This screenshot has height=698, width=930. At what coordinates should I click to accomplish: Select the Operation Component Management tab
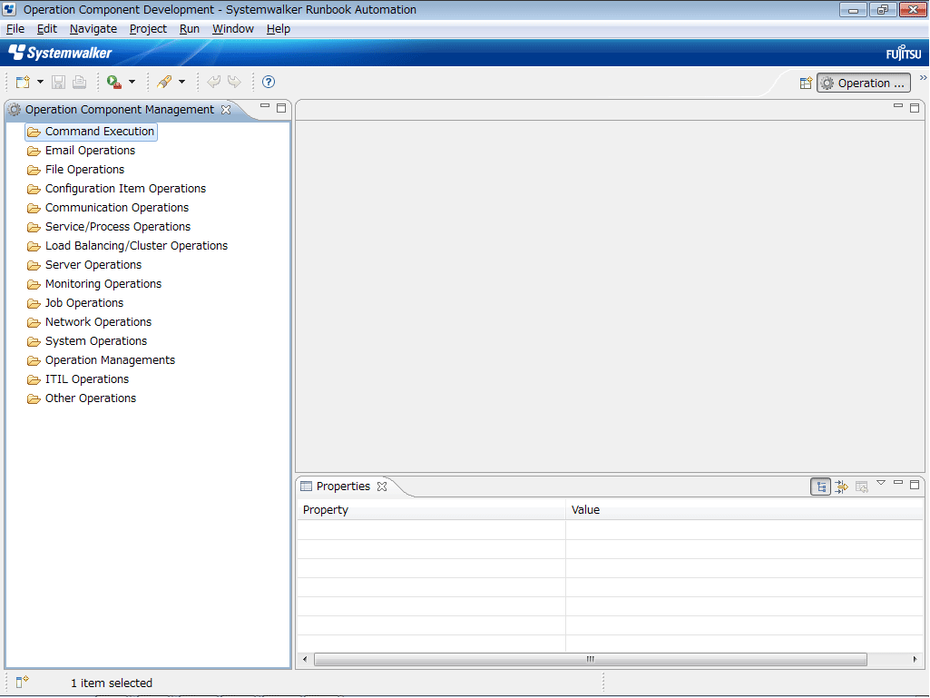click(x=119, y=110)
